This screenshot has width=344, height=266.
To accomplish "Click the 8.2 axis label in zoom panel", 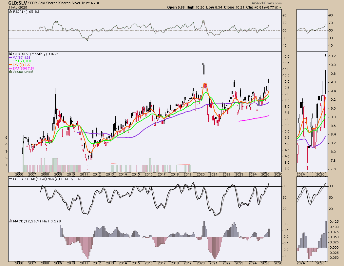I will (x=333, y=143).
